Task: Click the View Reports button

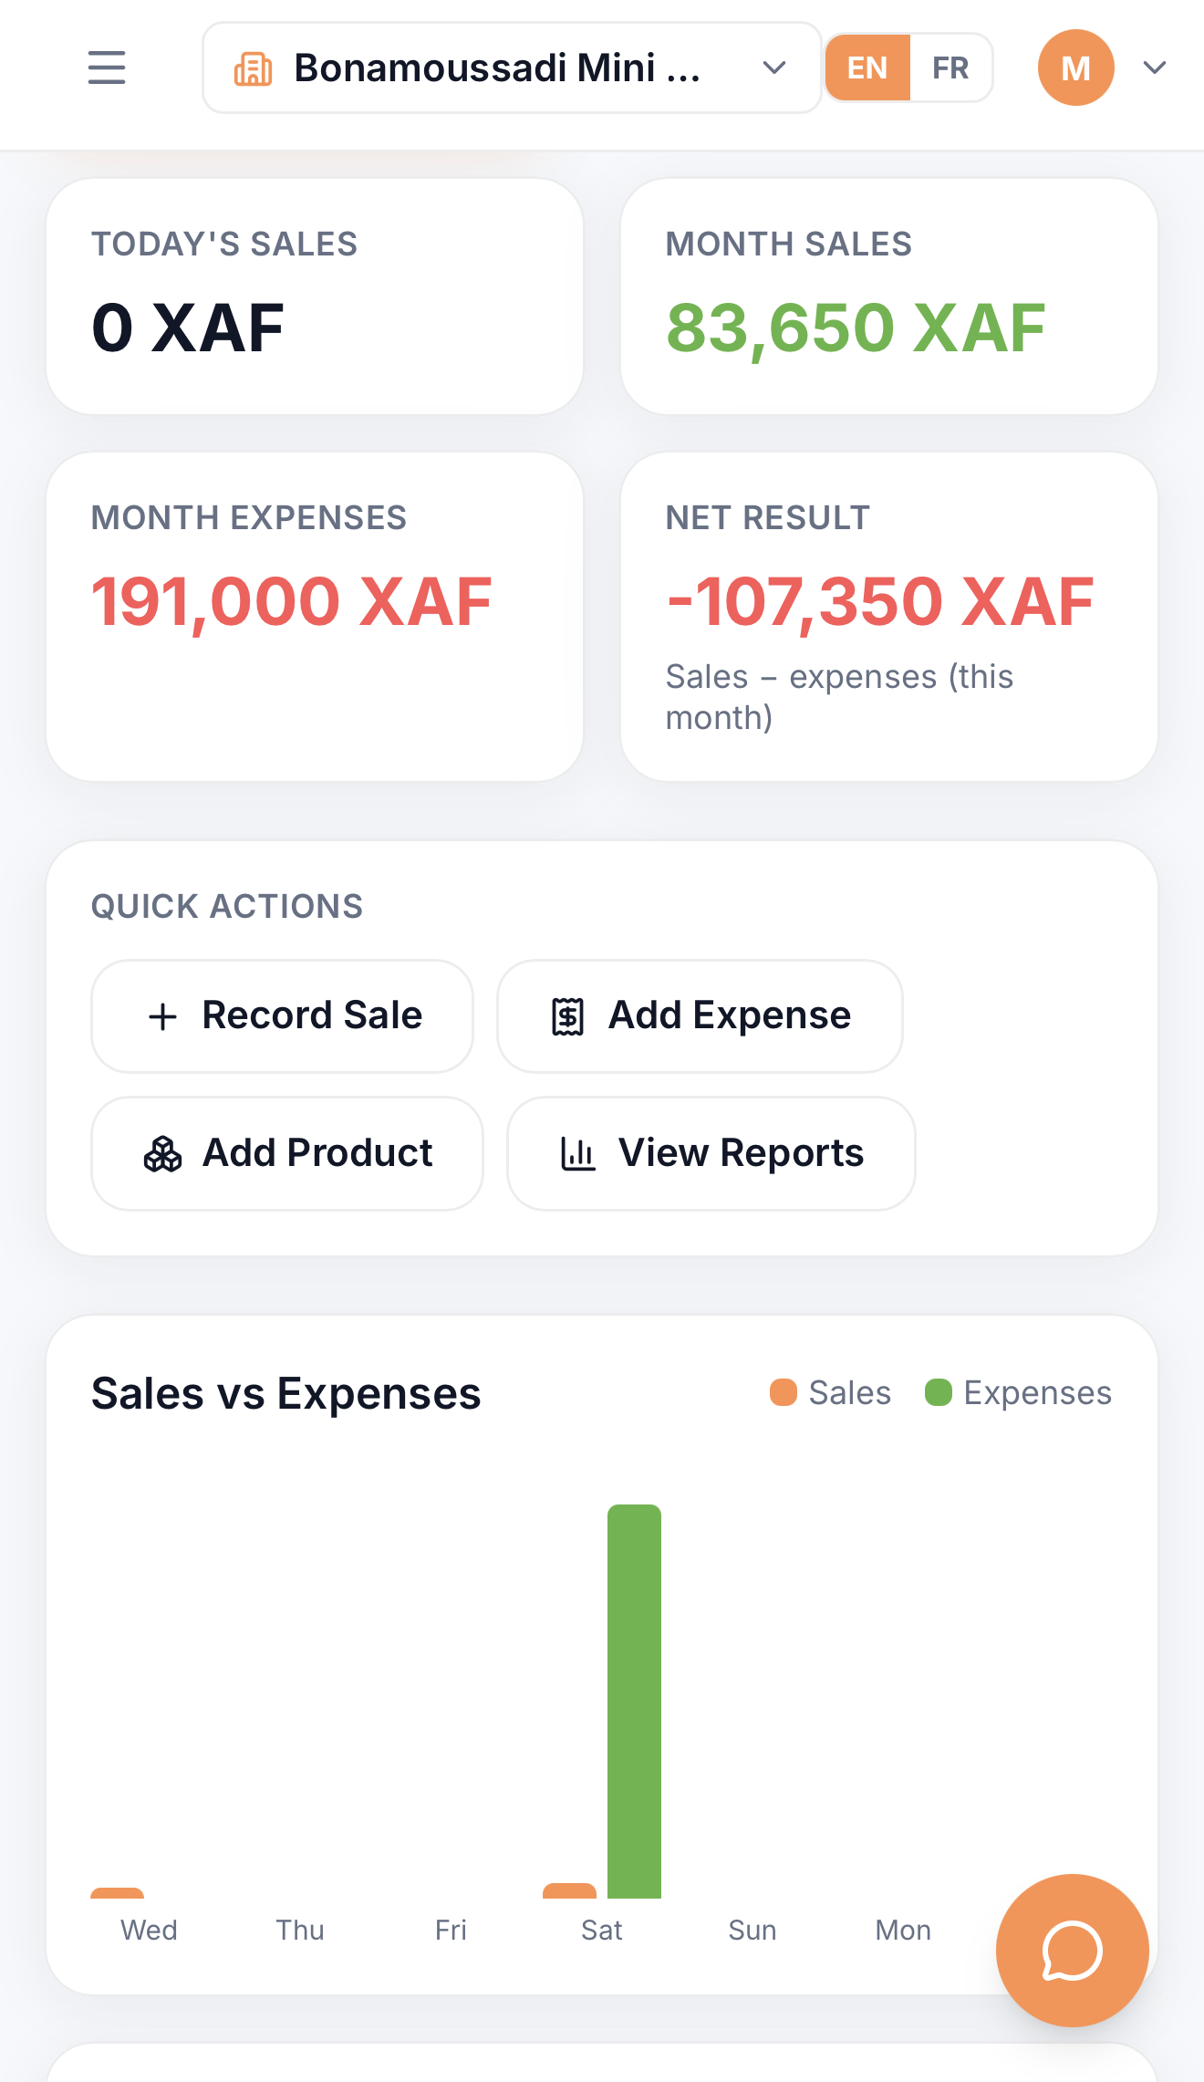Action: [x=711, y=1154]
